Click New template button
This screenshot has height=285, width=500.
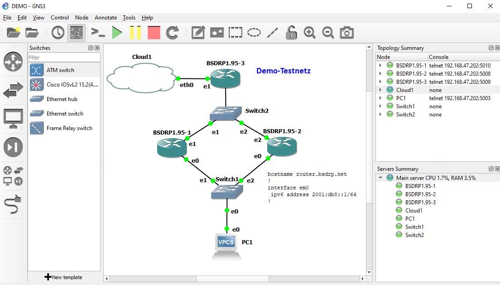coord(63,277)
